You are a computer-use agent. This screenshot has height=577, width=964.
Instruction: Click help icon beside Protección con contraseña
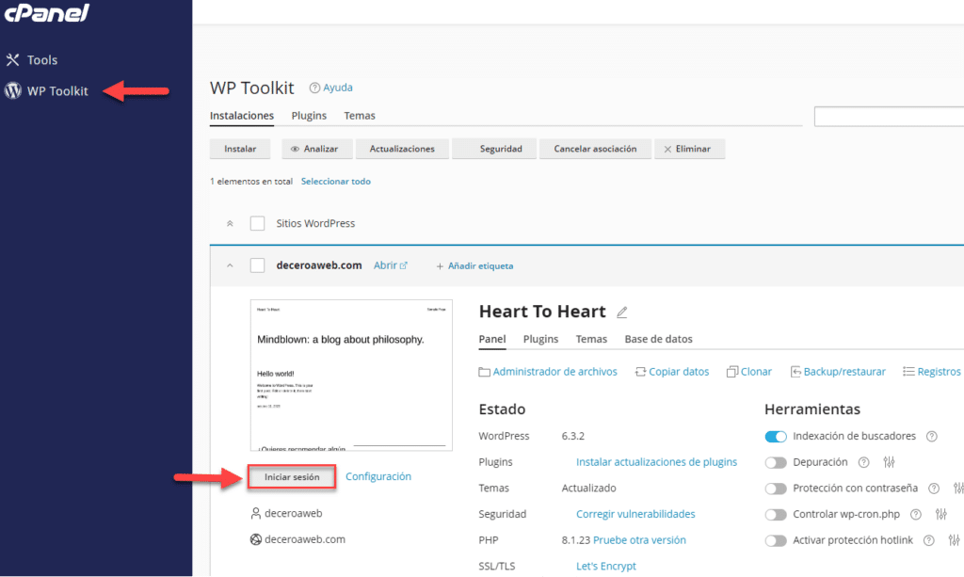click(x=934, y=489)
